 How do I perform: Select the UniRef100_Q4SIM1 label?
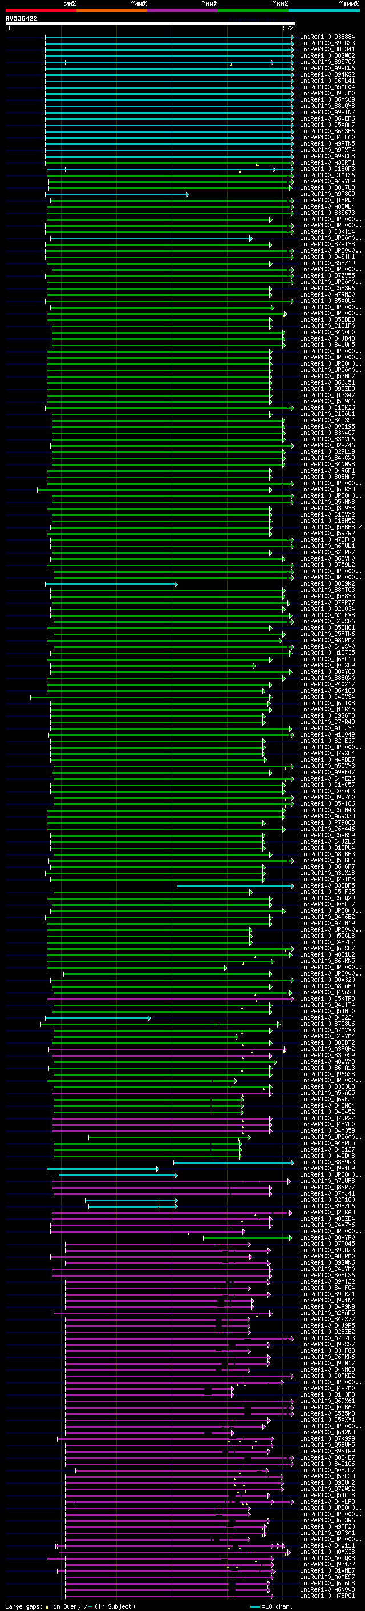click(x=327, y=257)
